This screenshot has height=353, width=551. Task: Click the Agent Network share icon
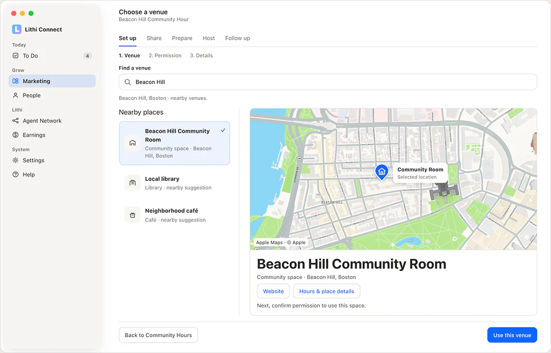click(x=15, y=121)
